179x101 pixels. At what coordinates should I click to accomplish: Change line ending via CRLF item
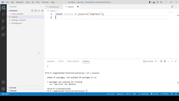click(x=134, y=94)
